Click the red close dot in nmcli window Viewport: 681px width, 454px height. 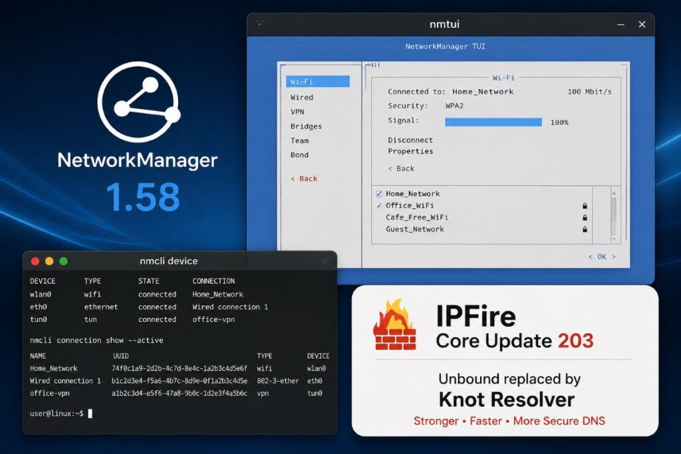pyautogui.click(x=35, y=261)
